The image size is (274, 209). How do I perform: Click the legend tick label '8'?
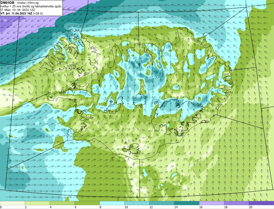101,207
